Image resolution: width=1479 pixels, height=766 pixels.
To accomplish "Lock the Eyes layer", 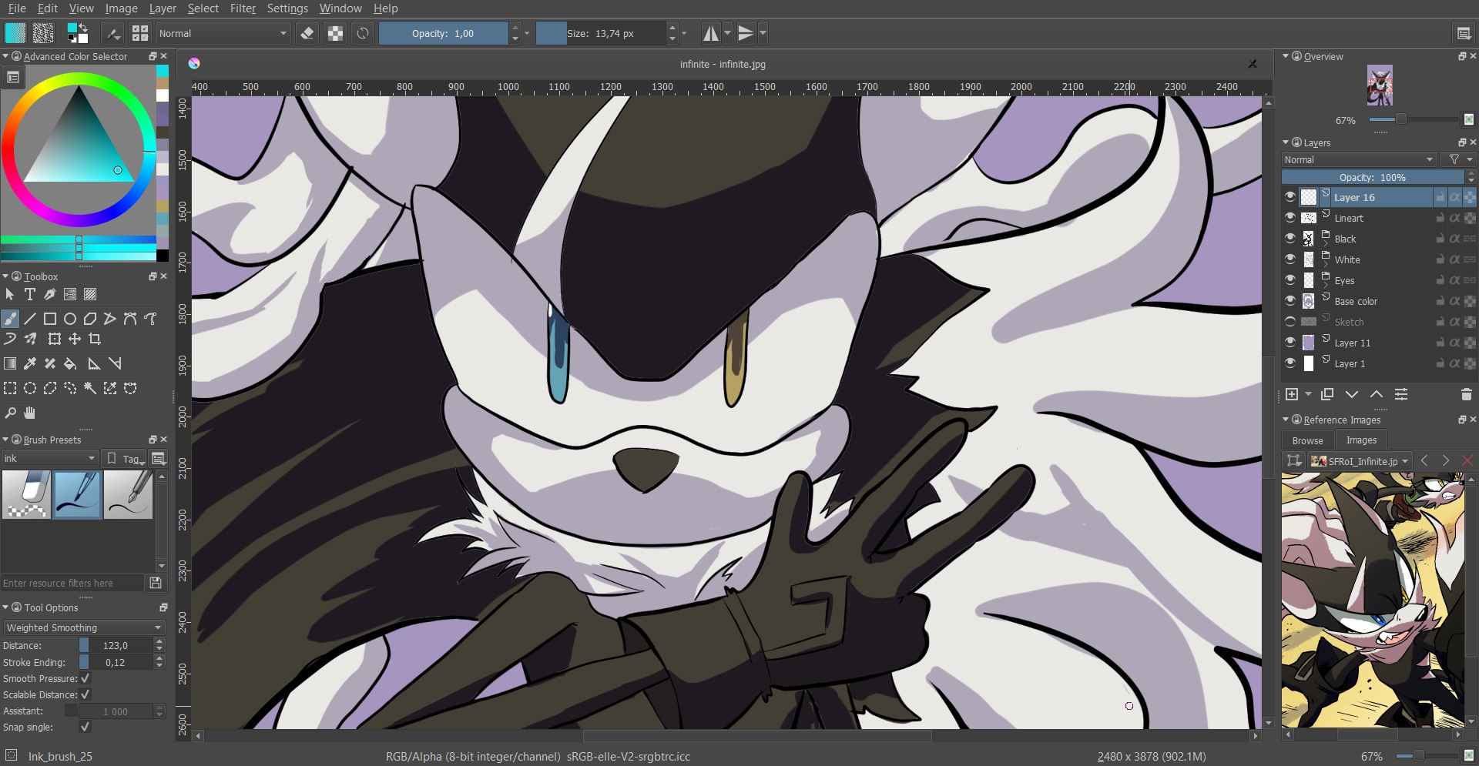I will coord(1440,280).
